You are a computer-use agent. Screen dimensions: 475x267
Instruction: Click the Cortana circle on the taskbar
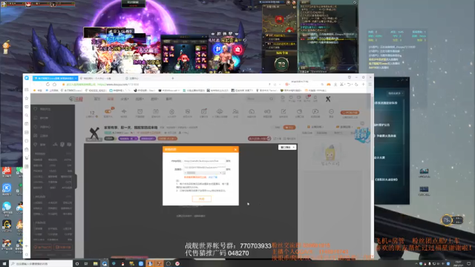coord(77,264)
